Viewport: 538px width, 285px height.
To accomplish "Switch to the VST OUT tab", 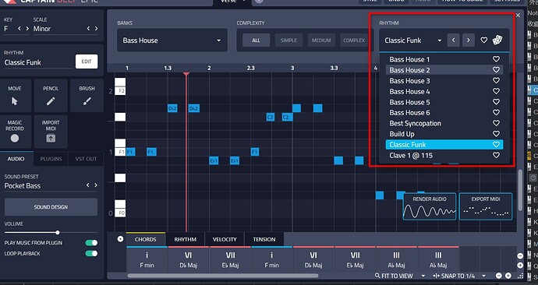I will tap(86, 159).
